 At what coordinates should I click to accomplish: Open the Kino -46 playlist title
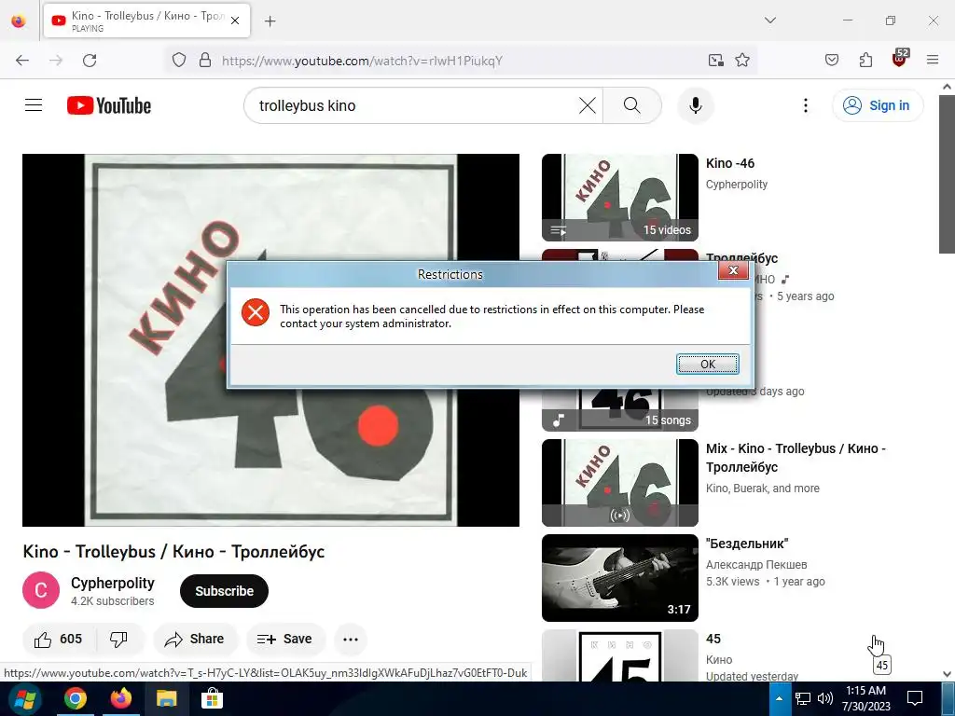pyautogui.click(x=729, y=163)
